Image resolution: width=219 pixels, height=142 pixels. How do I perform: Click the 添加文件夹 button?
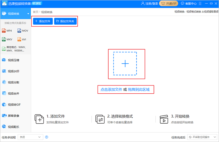pos(65,21)
